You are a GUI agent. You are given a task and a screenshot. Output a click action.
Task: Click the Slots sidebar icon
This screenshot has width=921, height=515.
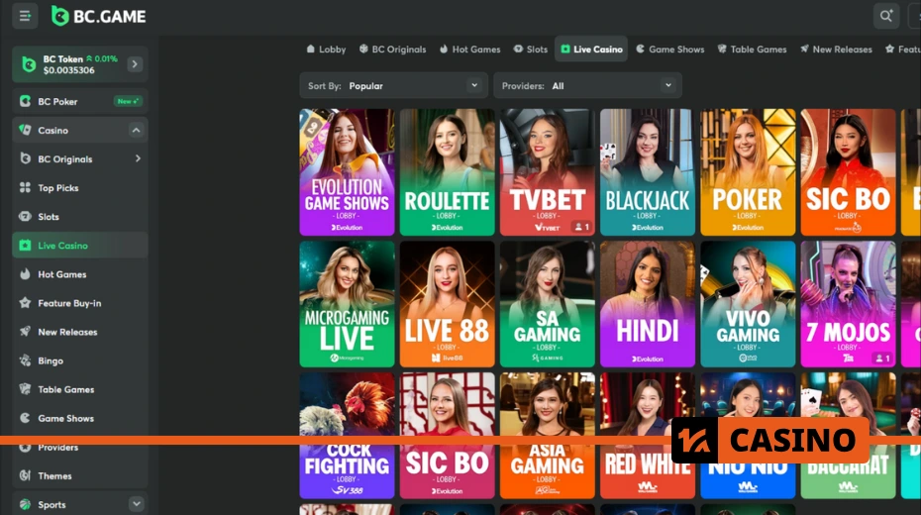click(x=26, y=216)
